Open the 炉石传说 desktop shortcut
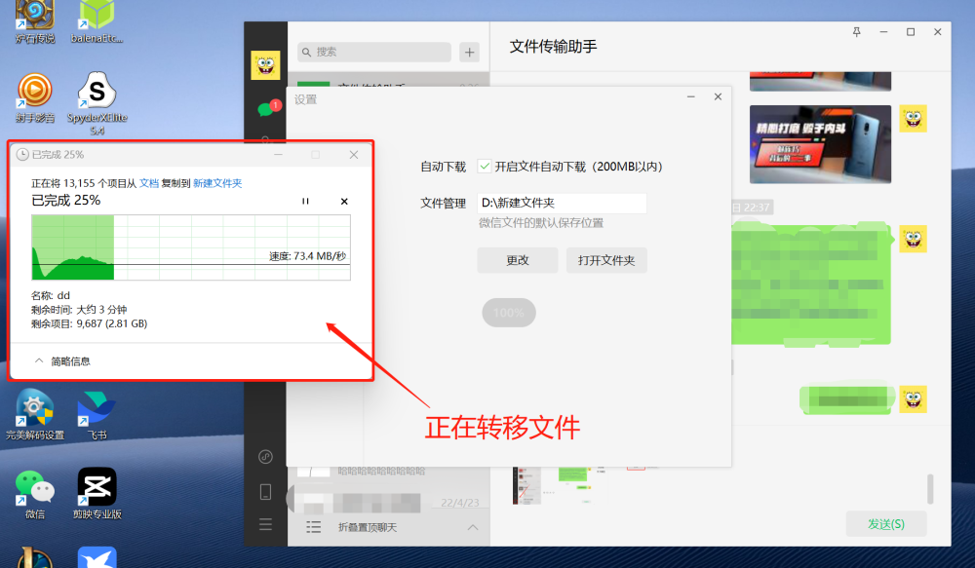975x568 pixels. tap(35, 22)
